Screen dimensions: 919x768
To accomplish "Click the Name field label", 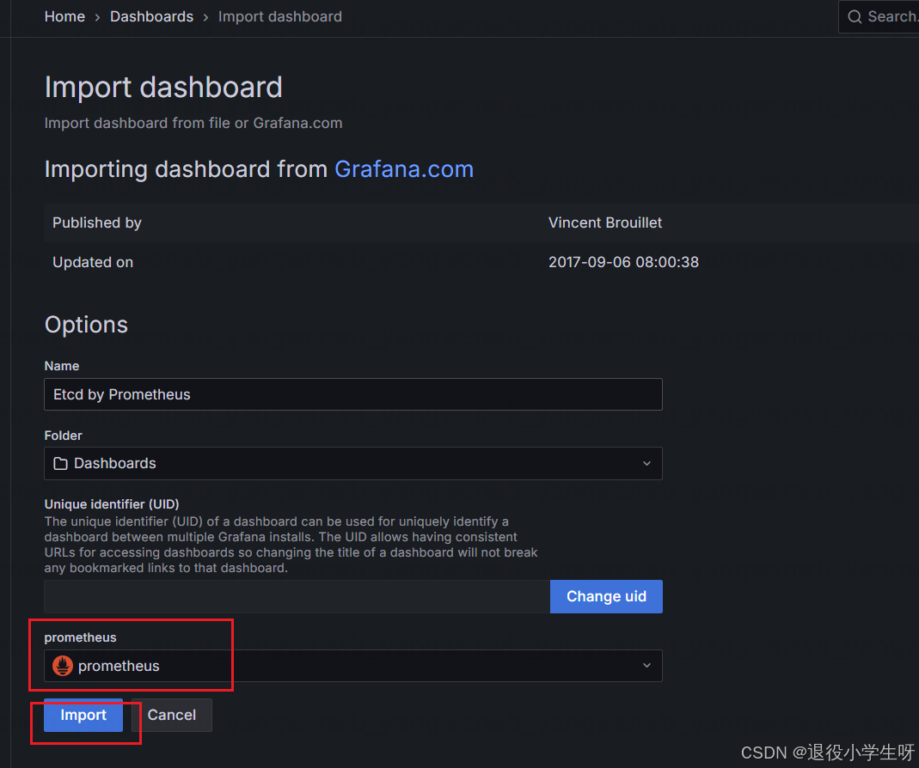I will 62,366.
